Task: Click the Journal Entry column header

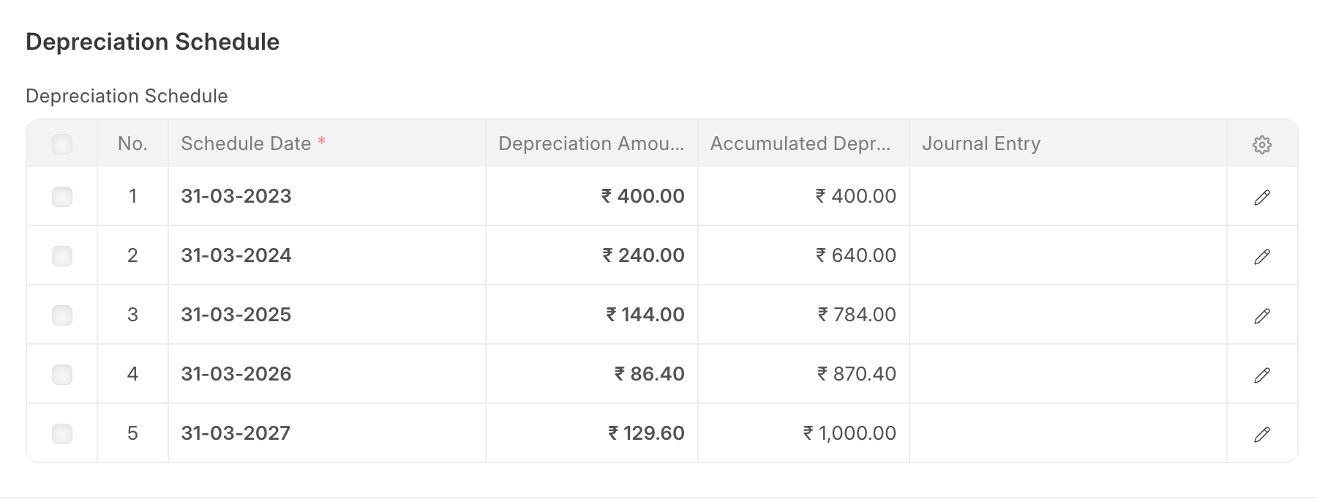Action: [x=980, y=143]
